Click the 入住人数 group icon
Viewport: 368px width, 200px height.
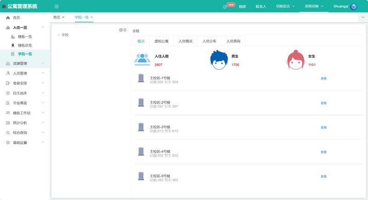143,60
